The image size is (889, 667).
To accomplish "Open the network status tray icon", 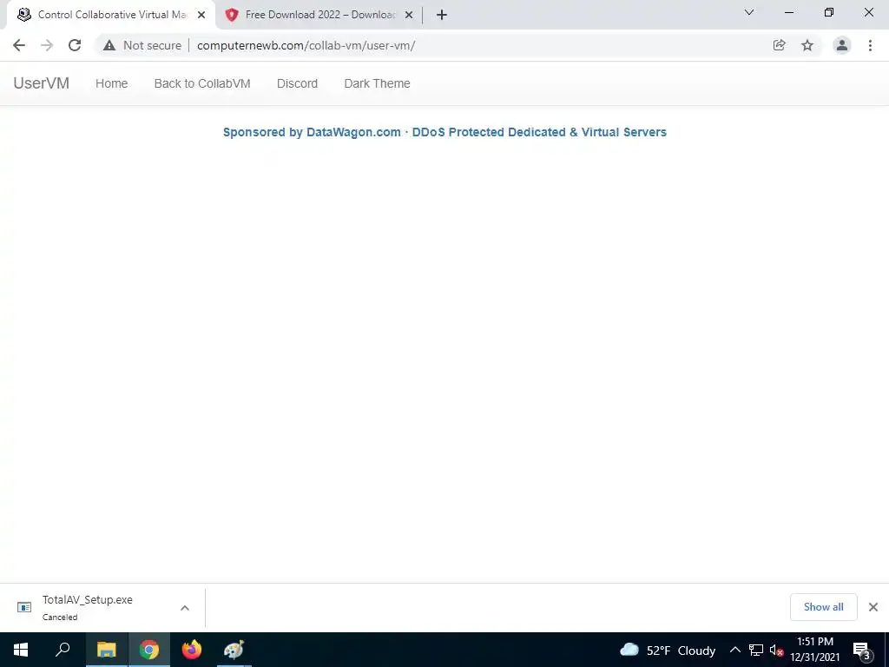I will [756, 650].
